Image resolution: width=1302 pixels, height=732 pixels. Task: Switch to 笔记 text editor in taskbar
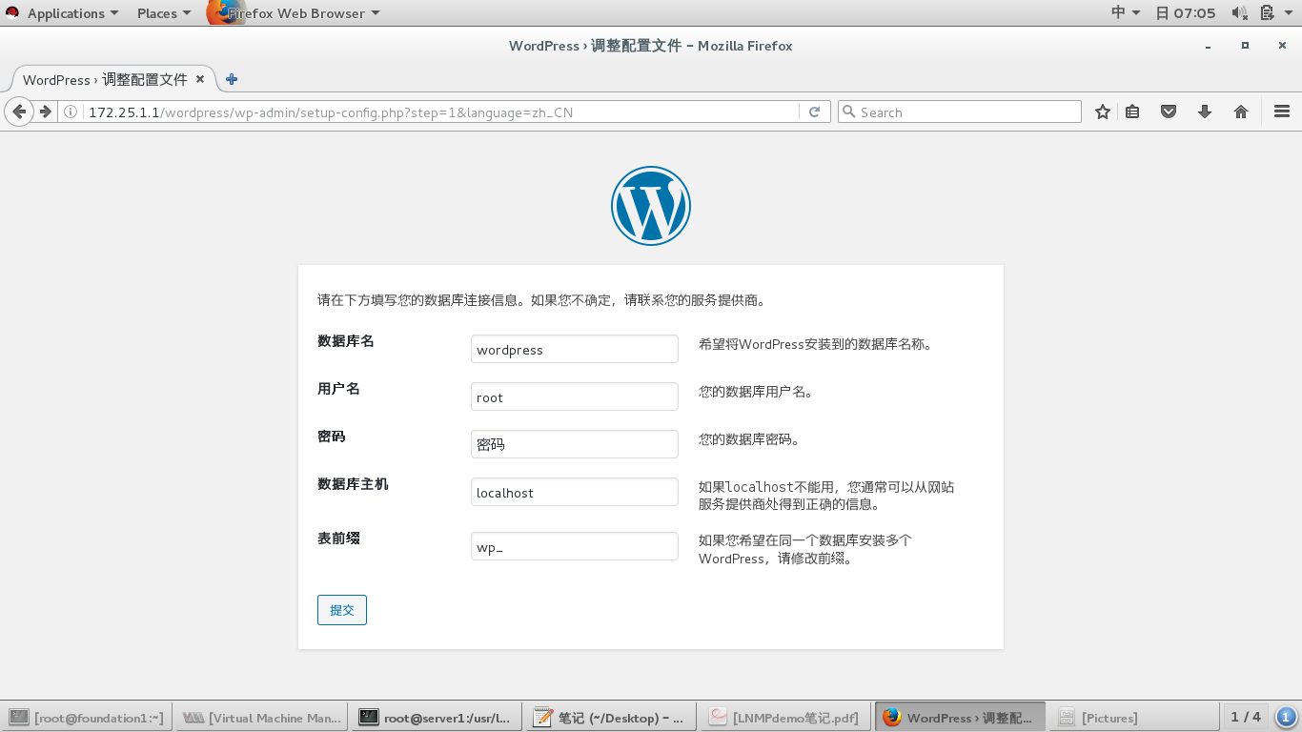(x=611, y=718)
